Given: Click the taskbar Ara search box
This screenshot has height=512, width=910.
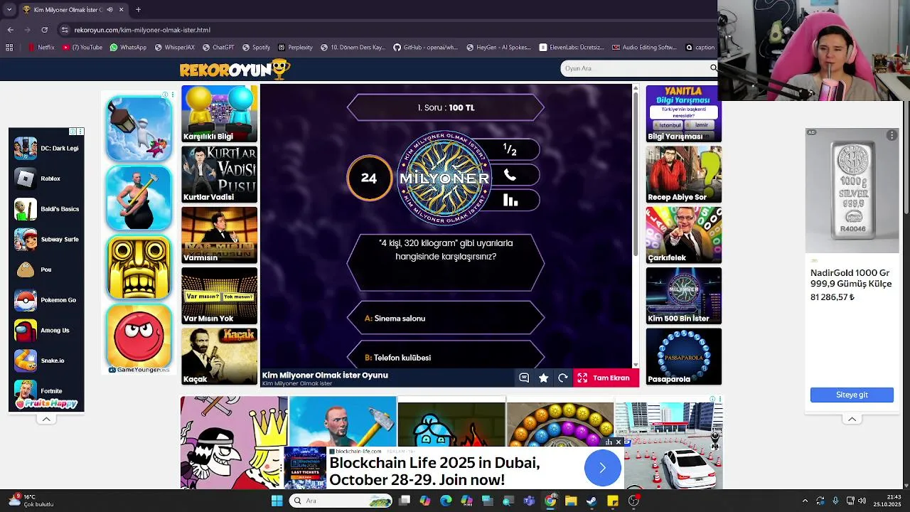Looking at the screenshot, I should tap(341, 501).
